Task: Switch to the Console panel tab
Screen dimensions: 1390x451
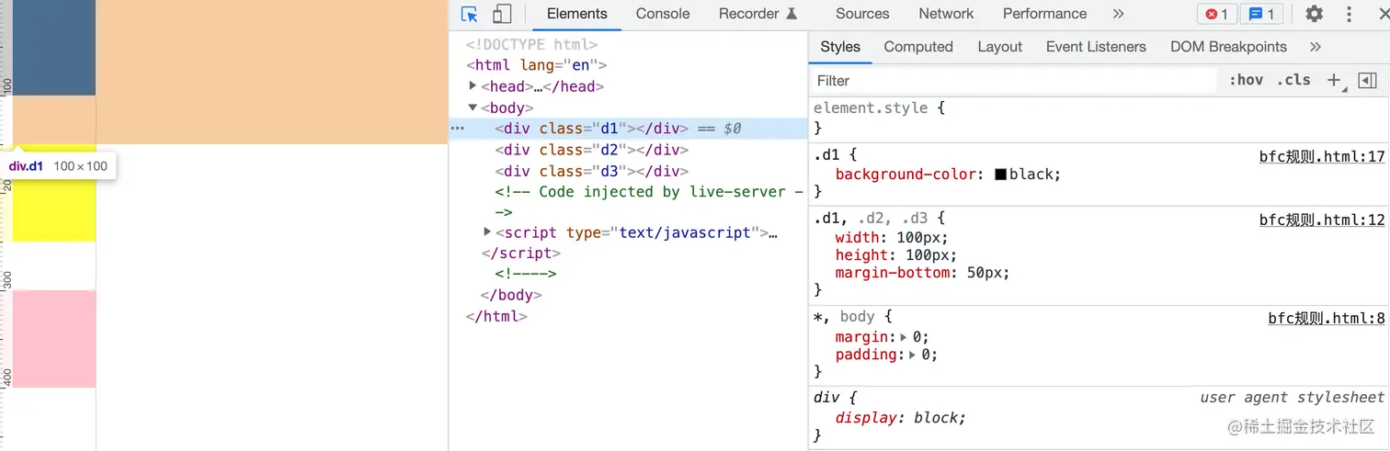Action: pyautogui.click(x=663, y=14)
